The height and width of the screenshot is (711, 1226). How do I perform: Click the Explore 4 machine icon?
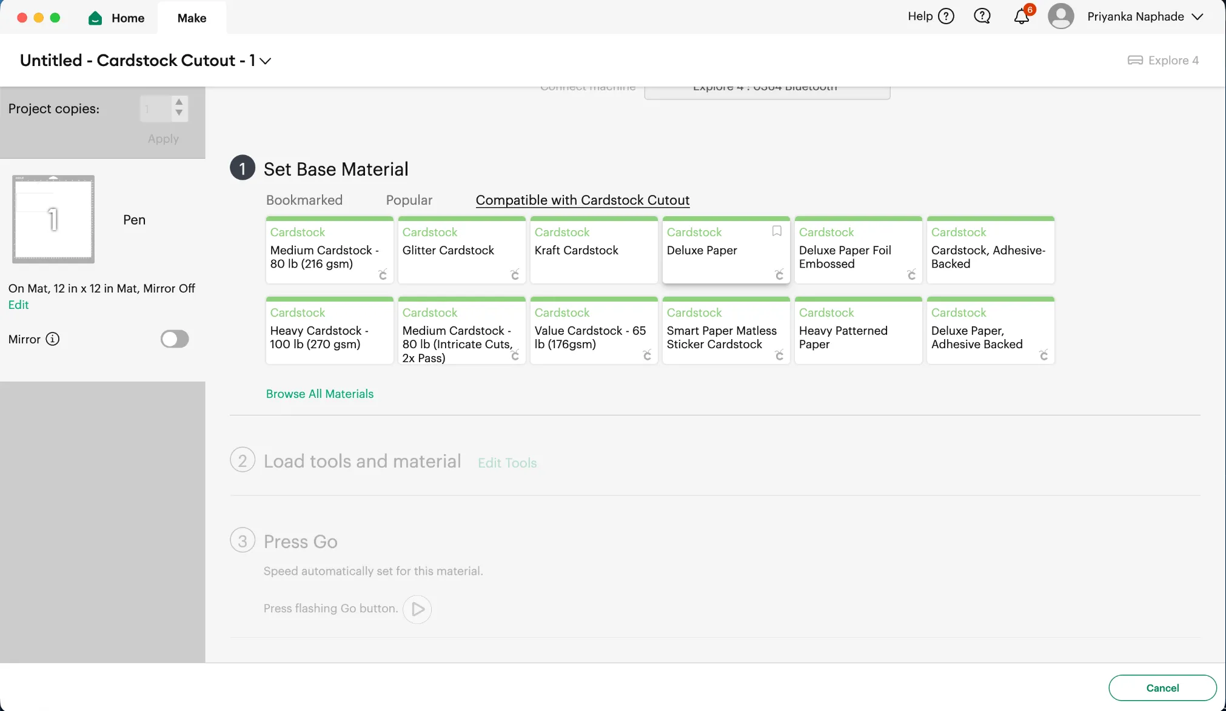pos(1135,60)
